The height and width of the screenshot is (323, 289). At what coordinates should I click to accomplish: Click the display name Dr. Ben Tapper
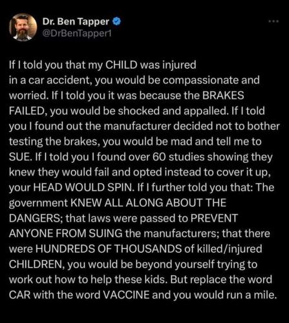click(76, 21)
